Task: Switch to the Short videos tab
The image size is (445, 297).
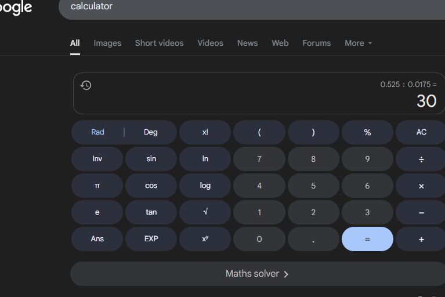Action: [159, 43]
